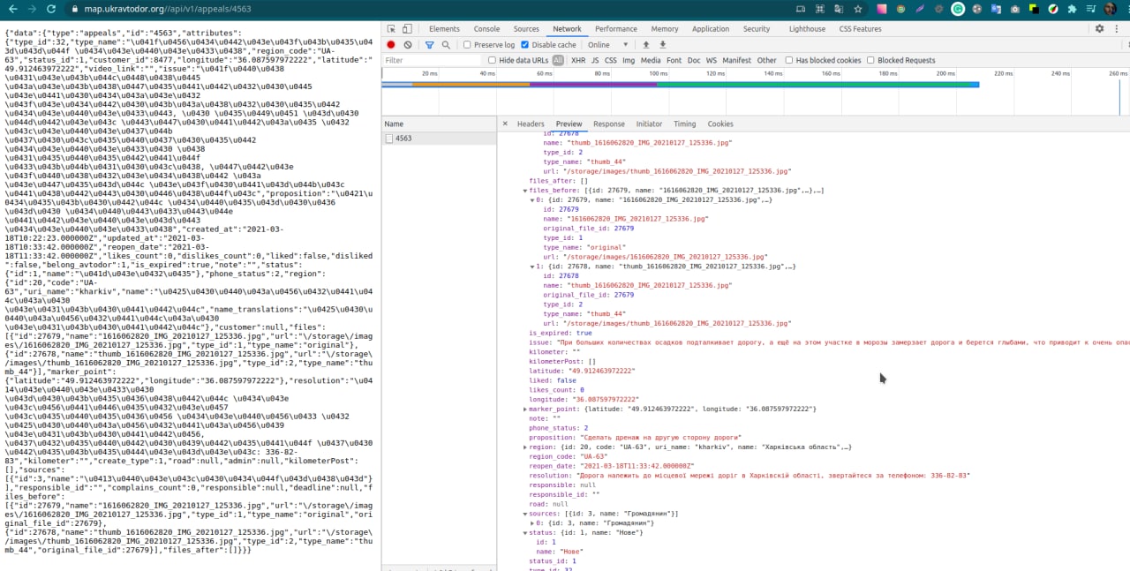The width and height of the screenshot is (1130, 571).
Task: Enable the Preserve log checkbox
Action: (469, 45)
